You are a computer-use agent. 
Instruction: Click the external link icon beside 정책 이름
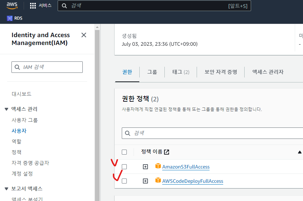pos(167,152)
